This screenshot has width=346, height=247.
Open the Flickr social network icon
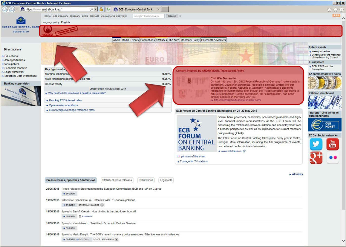332,158
